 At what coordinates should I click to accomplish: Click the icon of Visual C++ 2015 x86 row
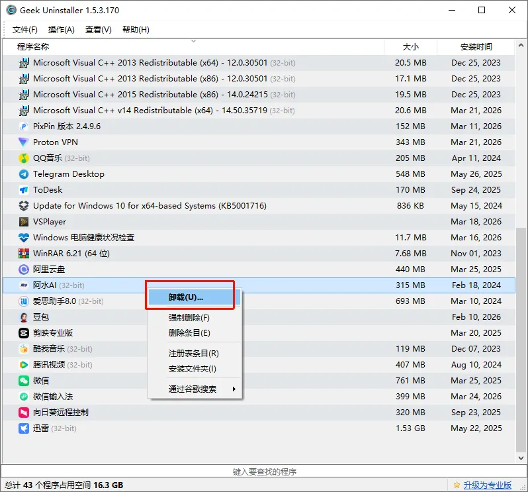pos(24,94)
